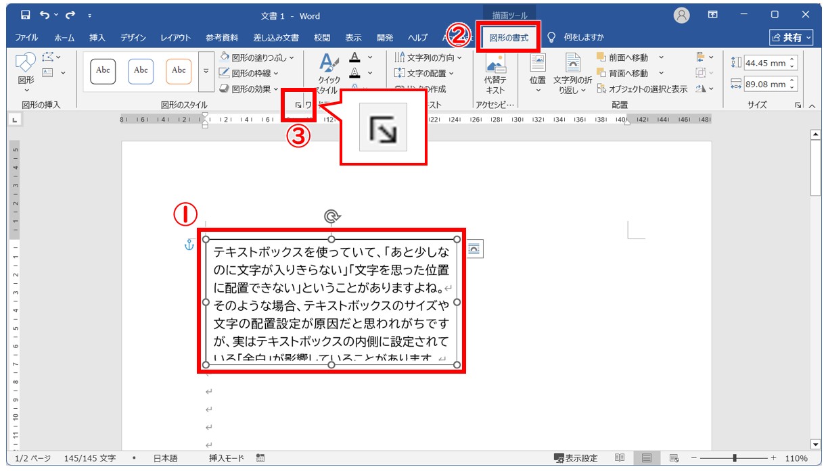Click the draw text box icon

pos(47,72)
